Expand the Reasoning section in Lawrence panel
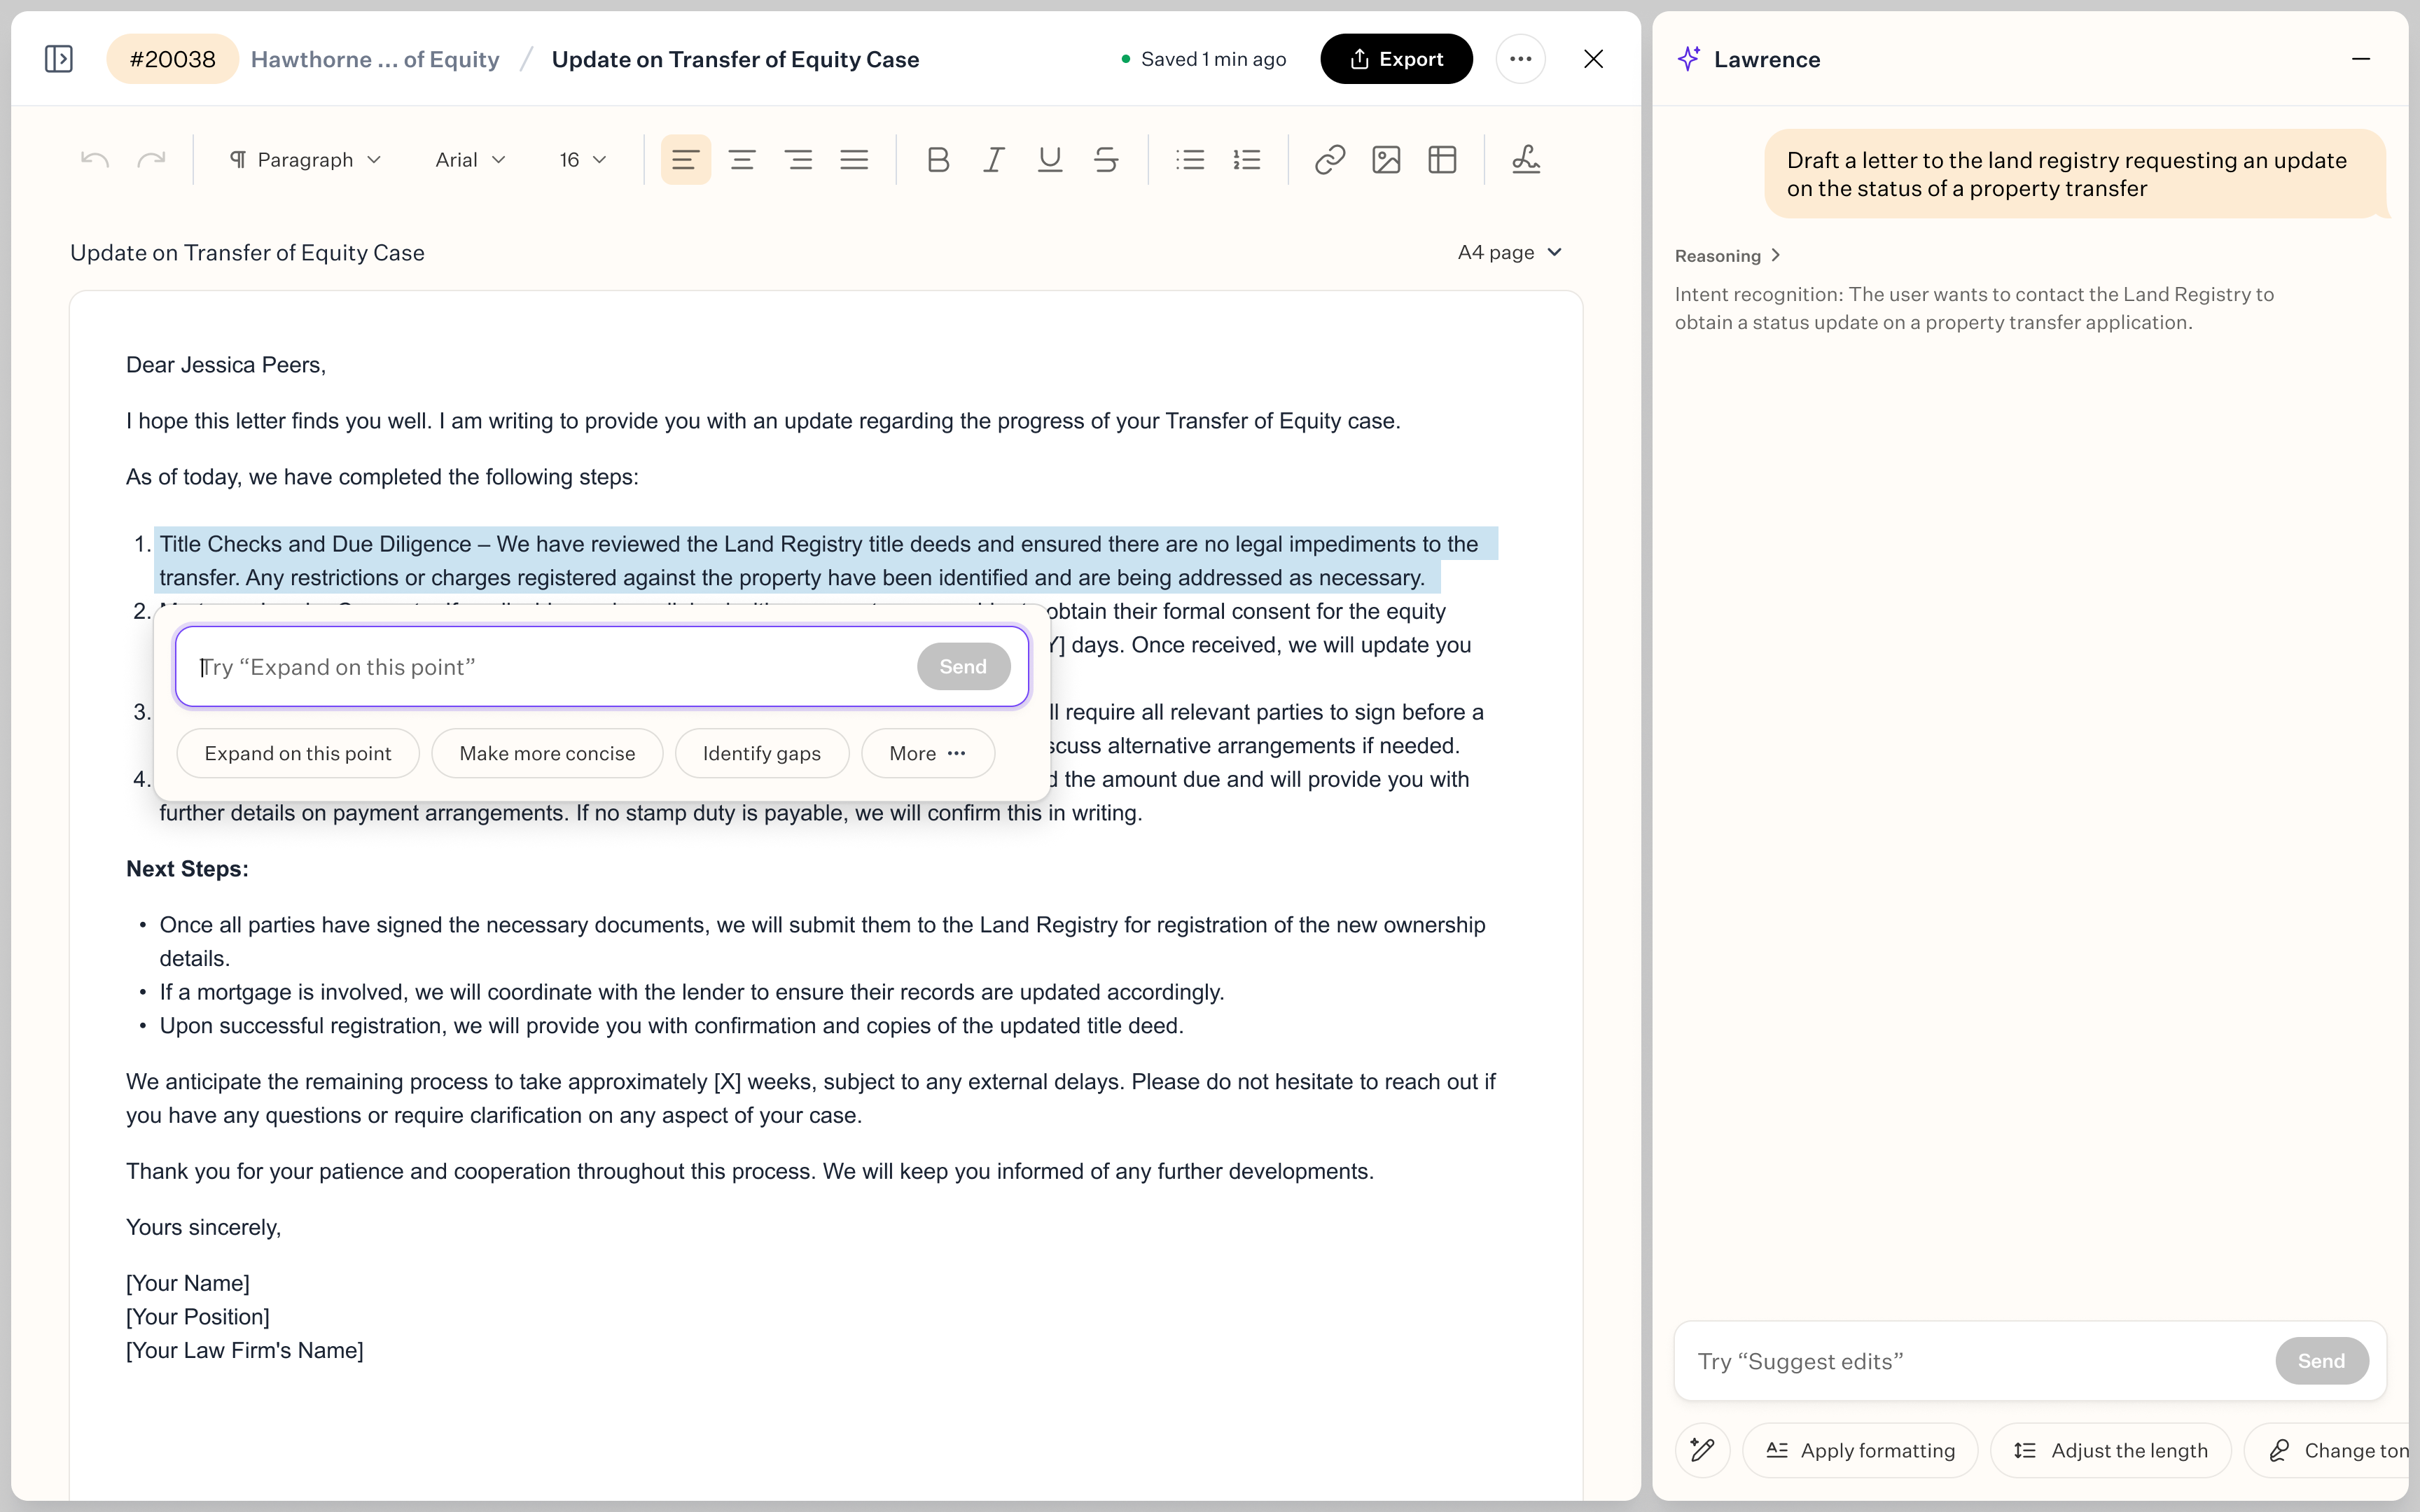Viewport: 2420px width, 1512px height. pyautogui.click(x=1727, y=256)
